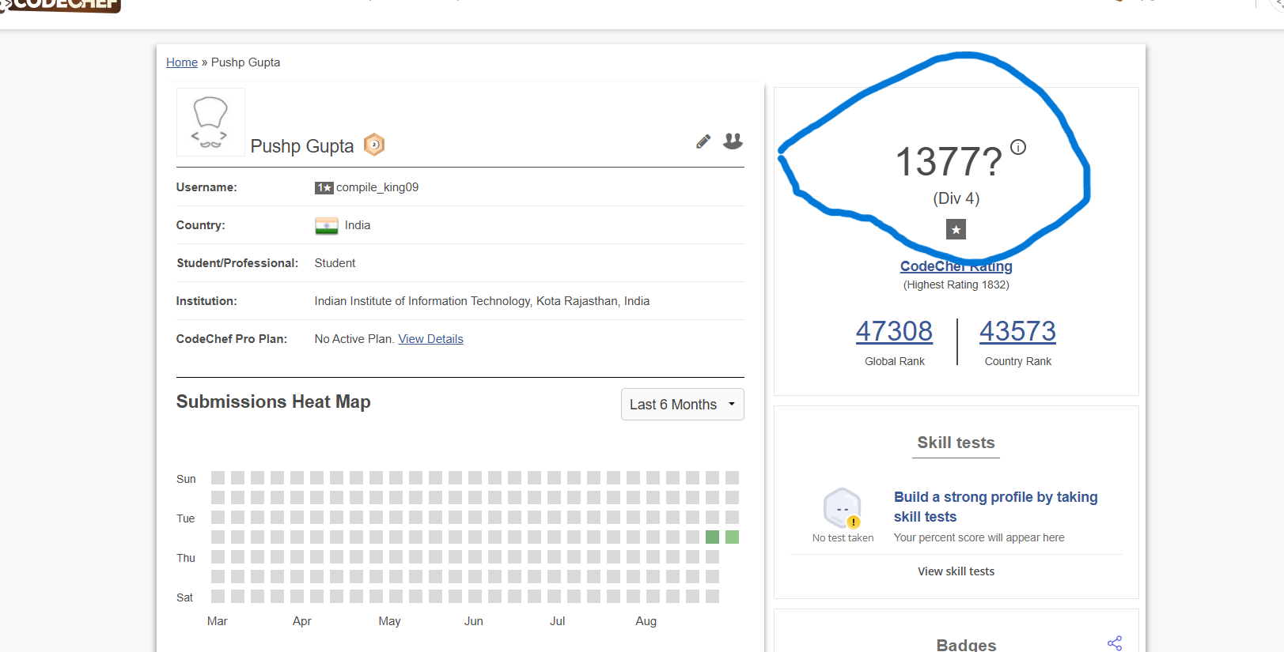Open country rank 43573 link
Image resolution: width=1284 pixels, height=652 pixels.
coord(1017,331)
